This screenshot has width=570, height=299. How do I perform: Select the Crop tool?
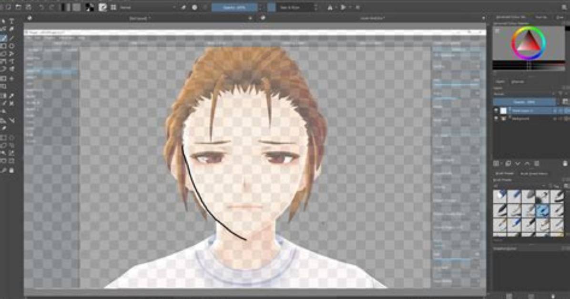(x=4, y=87)
